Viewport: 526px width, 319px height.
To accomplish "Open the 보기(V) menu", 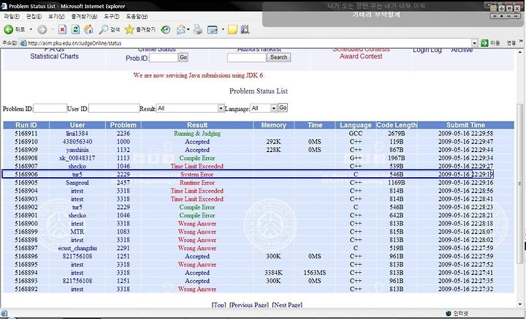I will coord(56,16).
